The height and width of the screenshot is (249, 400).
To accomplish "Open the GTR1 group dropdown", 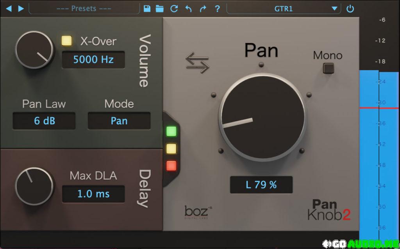I will [284, 9].
